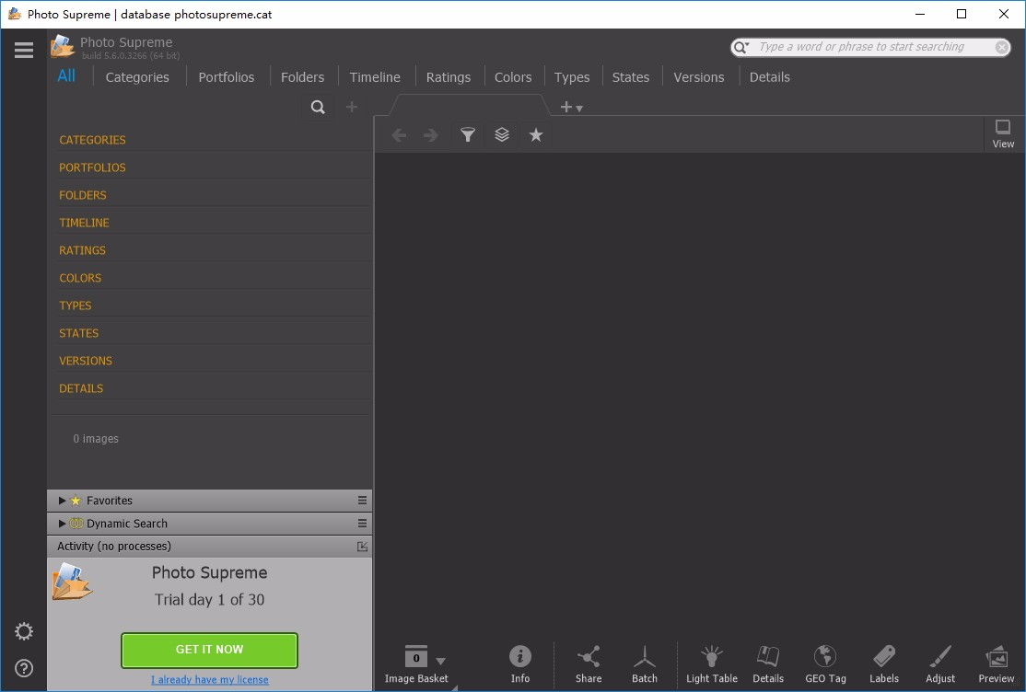Expand the CATEGORIES section
The width and height of the screenshot is (1026, 692).
click(x=92, y=140)
